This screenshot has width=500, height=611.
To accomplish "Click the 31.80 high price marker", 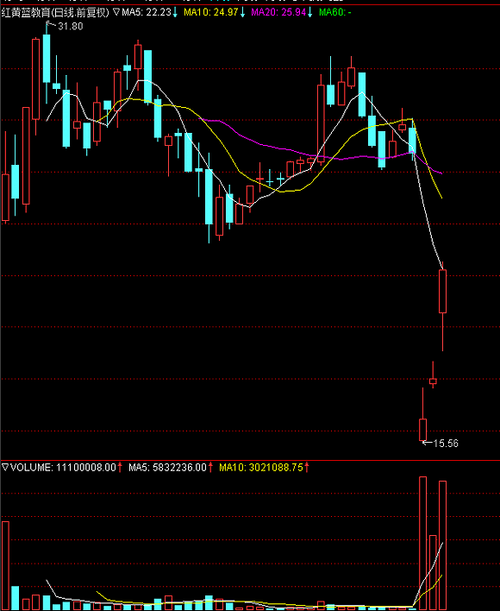I will pos(70,26).
